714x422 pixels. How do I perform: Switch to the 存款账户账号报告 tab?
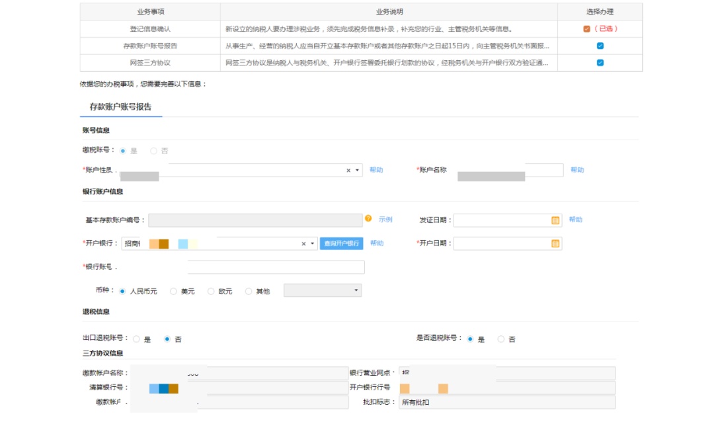point(121,107)
